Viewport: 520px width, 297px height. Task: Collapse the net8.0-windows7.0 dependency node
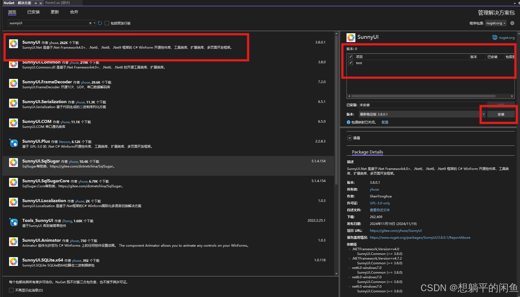350,277
